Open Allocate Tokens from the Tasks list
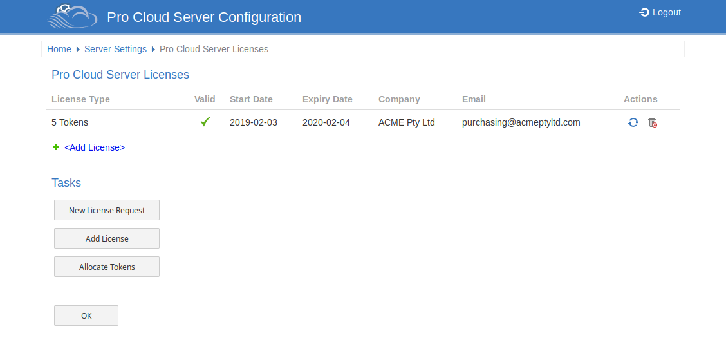 tap(107, 267)
